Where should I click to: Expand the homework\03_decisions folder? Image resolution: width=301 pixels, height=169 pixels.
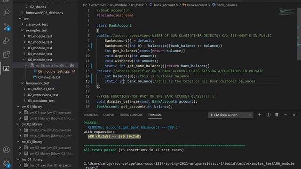[x=23, y=13]
